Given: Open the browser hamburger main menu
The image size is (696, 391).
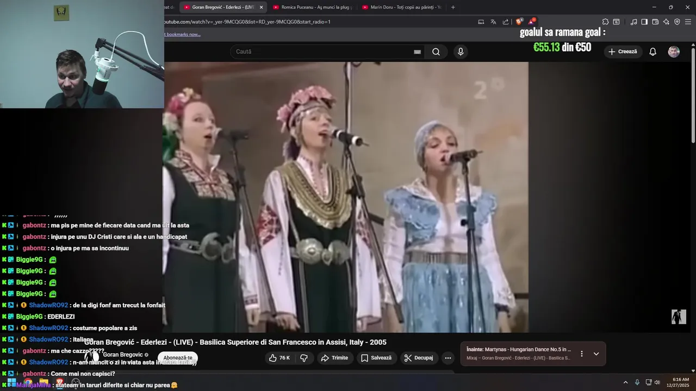Looking at the screenshot, I should click(688, 22).
